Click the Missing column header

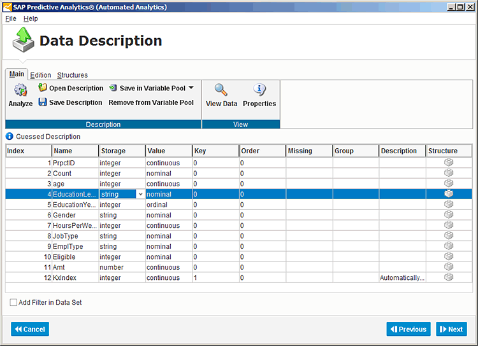pyautogui.click(x=309, y=151)
